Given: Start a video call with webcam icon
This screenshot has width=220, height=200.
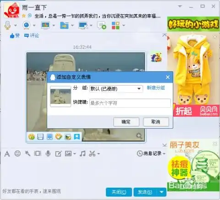Looking at the screenshot, I should pos(26,25).
